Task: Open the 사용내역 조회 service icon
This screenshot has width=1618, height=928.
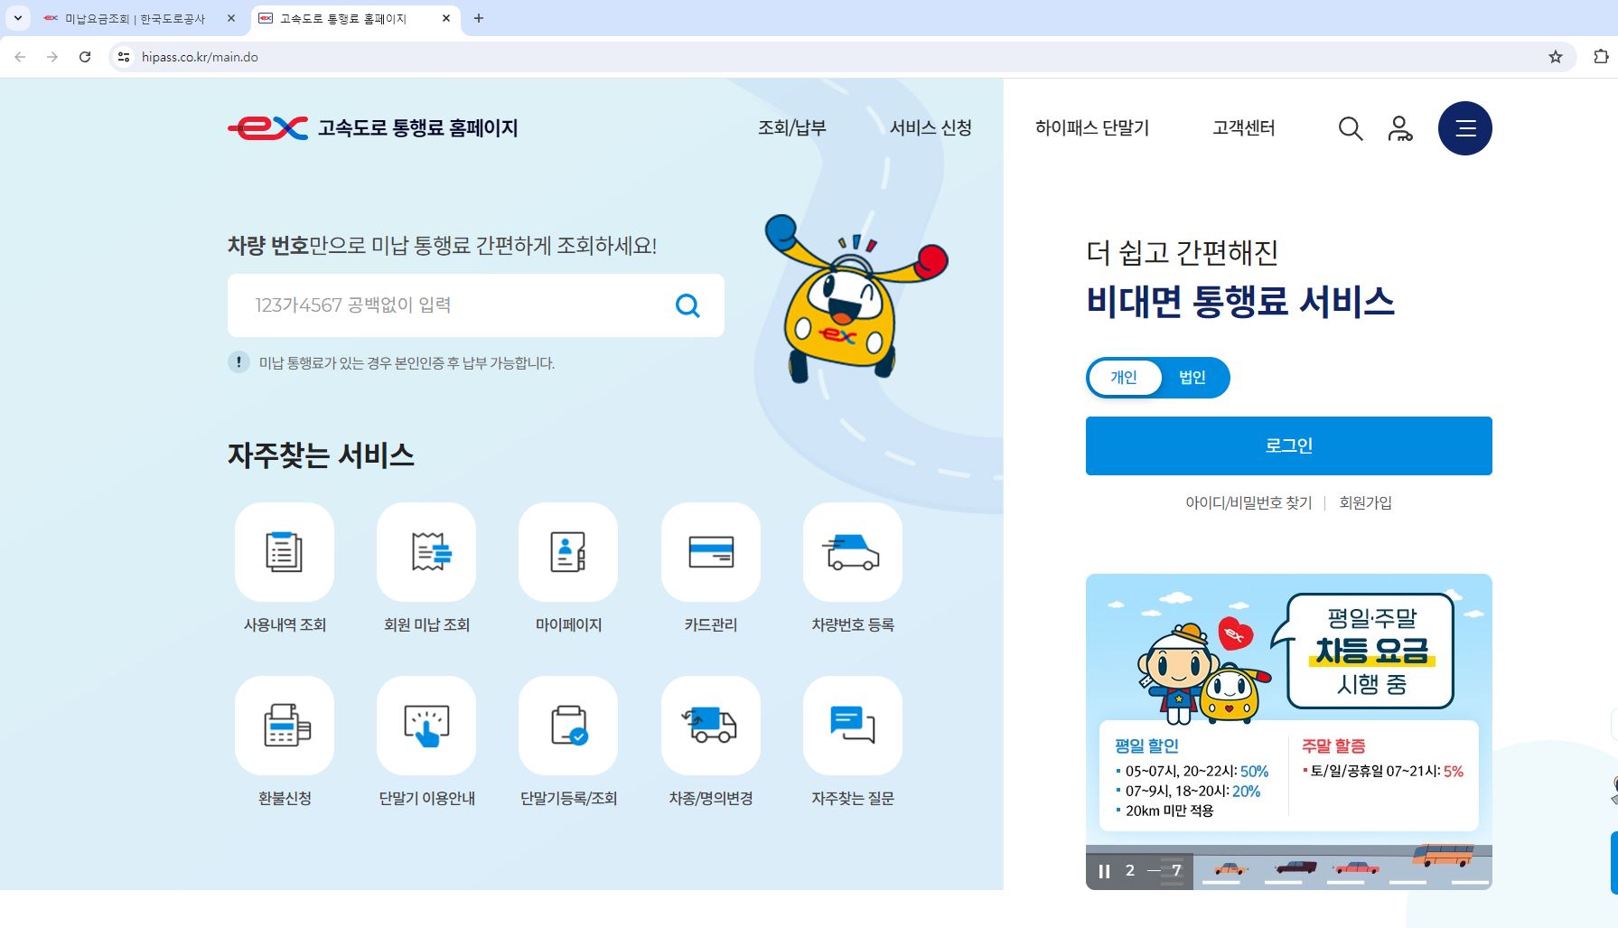Action: 285,552
